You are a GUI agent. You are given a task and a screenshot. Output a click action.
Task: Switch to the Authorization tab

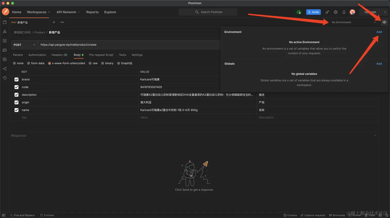(37, 55)
